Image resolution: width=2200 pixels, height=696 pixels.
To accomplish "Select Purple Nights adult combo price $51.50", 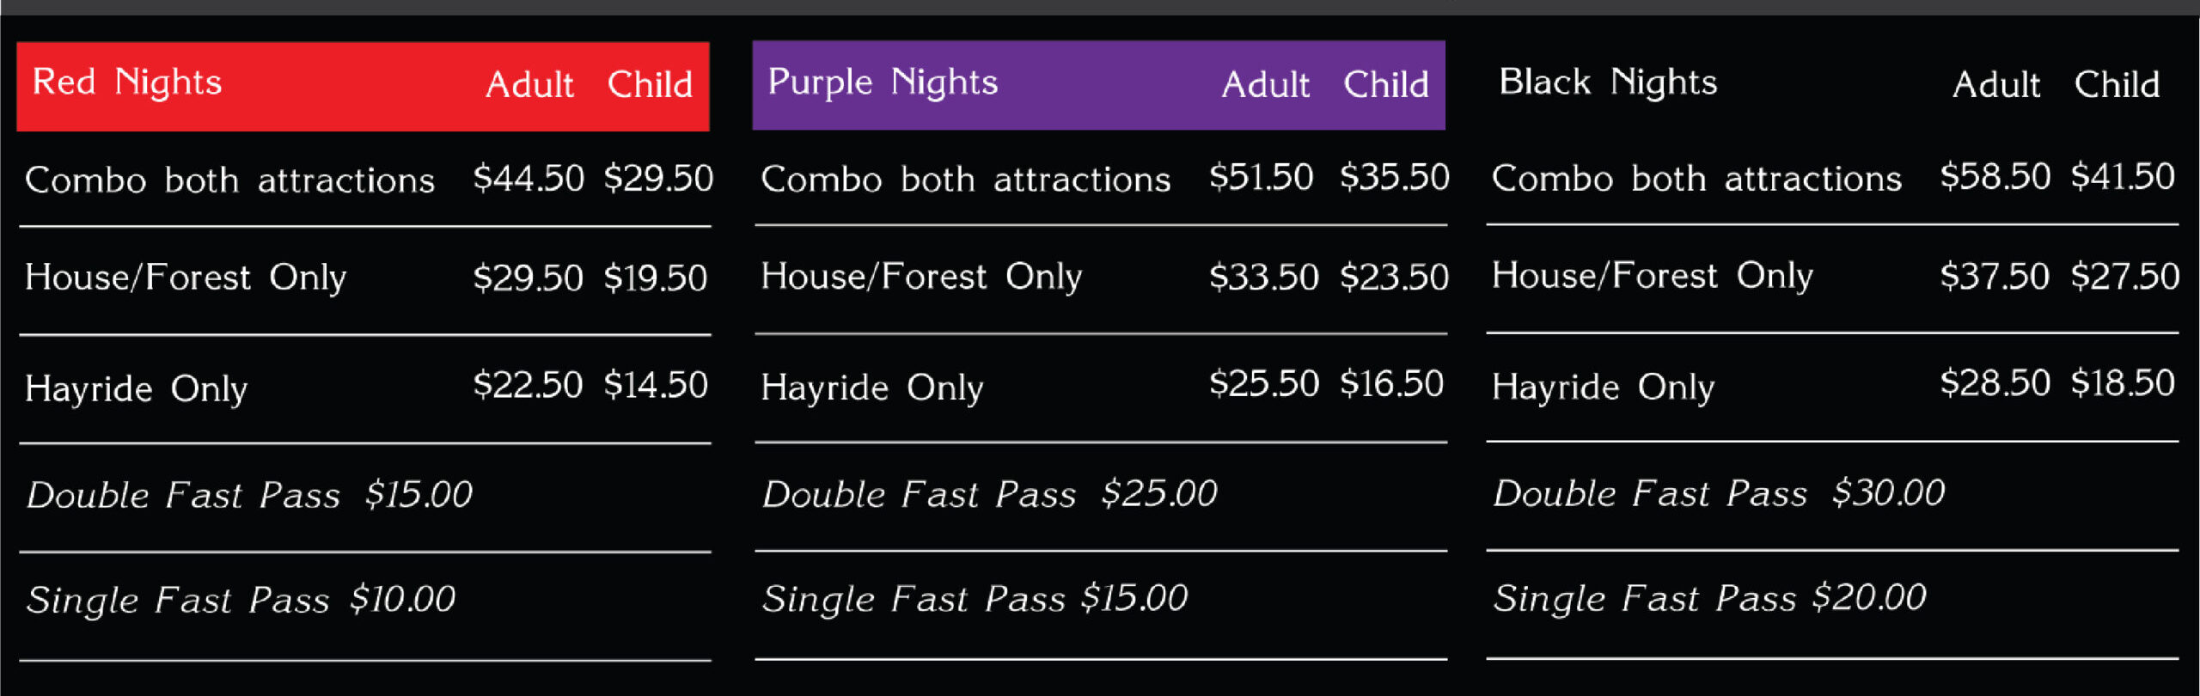I will [1261, 178].
